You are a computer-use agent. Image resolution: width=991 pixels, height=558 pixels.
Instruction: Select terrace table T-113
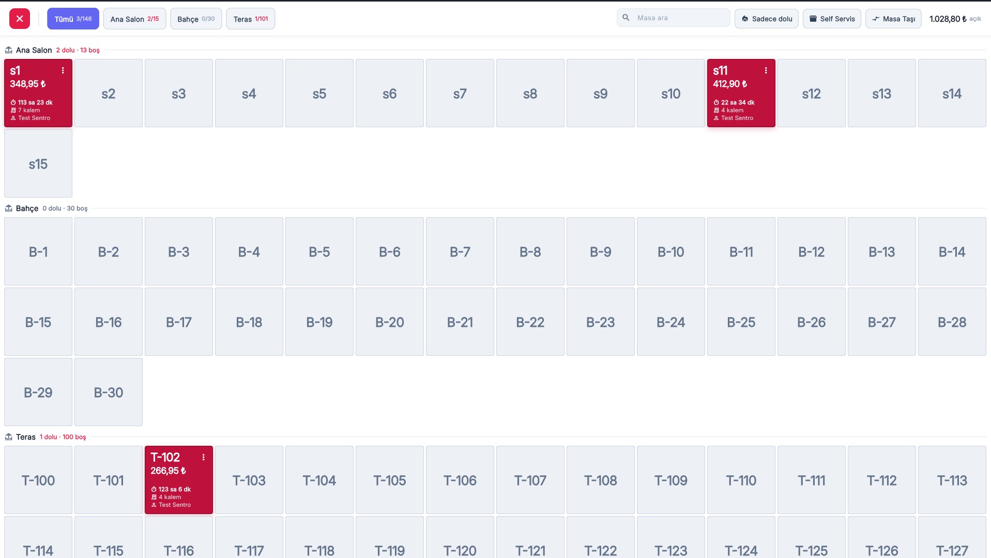tap(952, 480)
